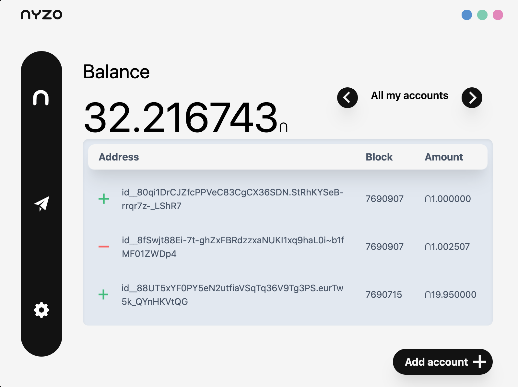Click the blue circle in the title bar
Viewport: 518px width, 387px height.
[x=467, y=15]
